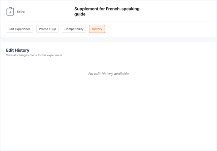
Task: Click the Extra type label
Action: (21, 12)
